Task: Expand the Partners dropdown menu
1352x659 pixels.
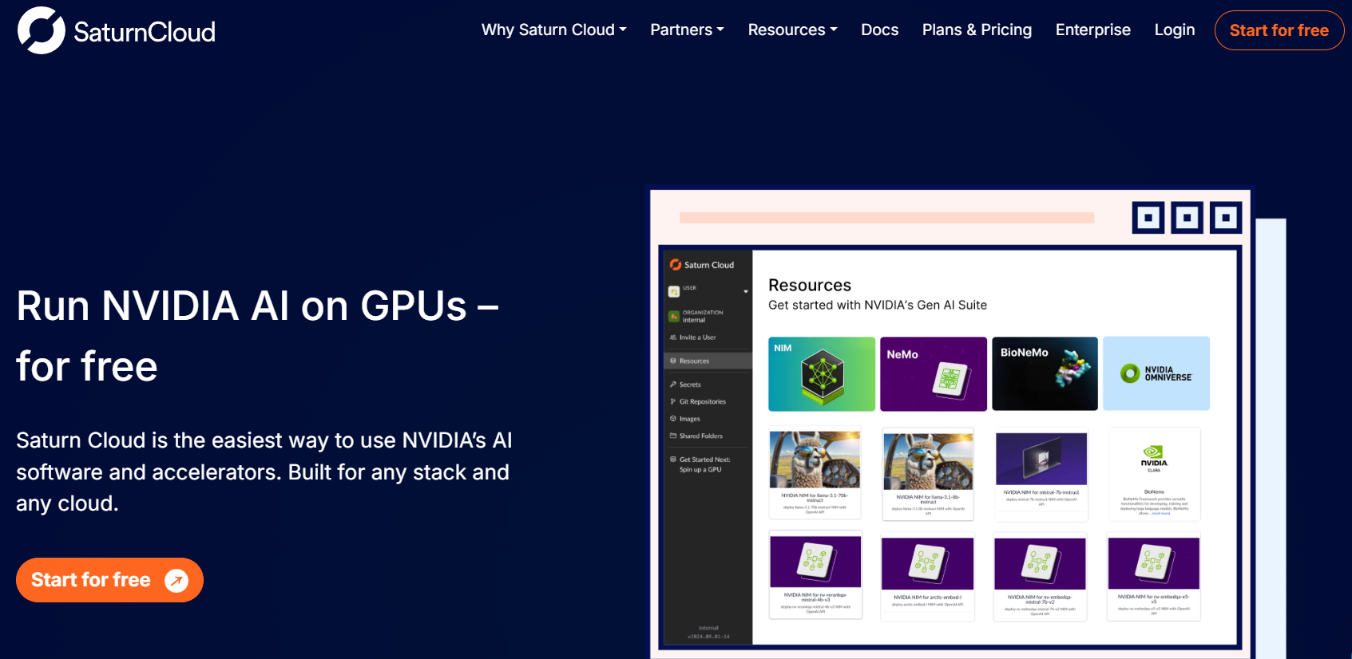Action: (687, 30)
